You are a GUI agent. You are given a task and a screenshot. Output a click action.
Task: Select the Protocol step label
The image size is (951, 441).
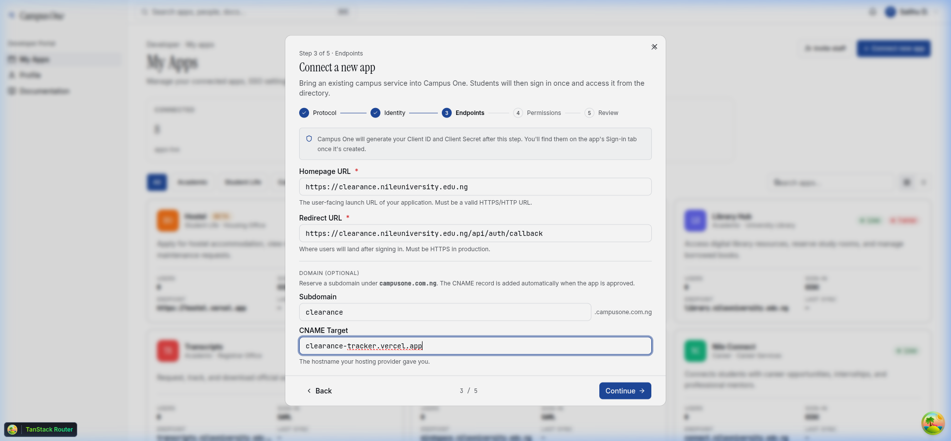(x=324, y=113)
